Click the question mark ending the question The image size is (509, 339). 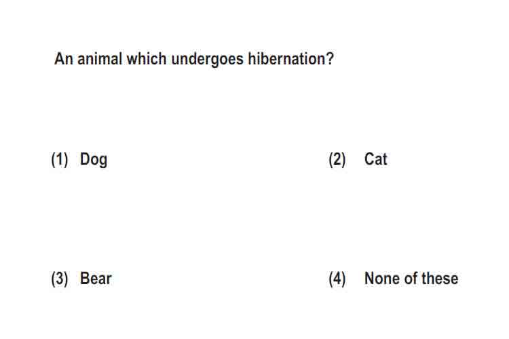pos(328,59)
